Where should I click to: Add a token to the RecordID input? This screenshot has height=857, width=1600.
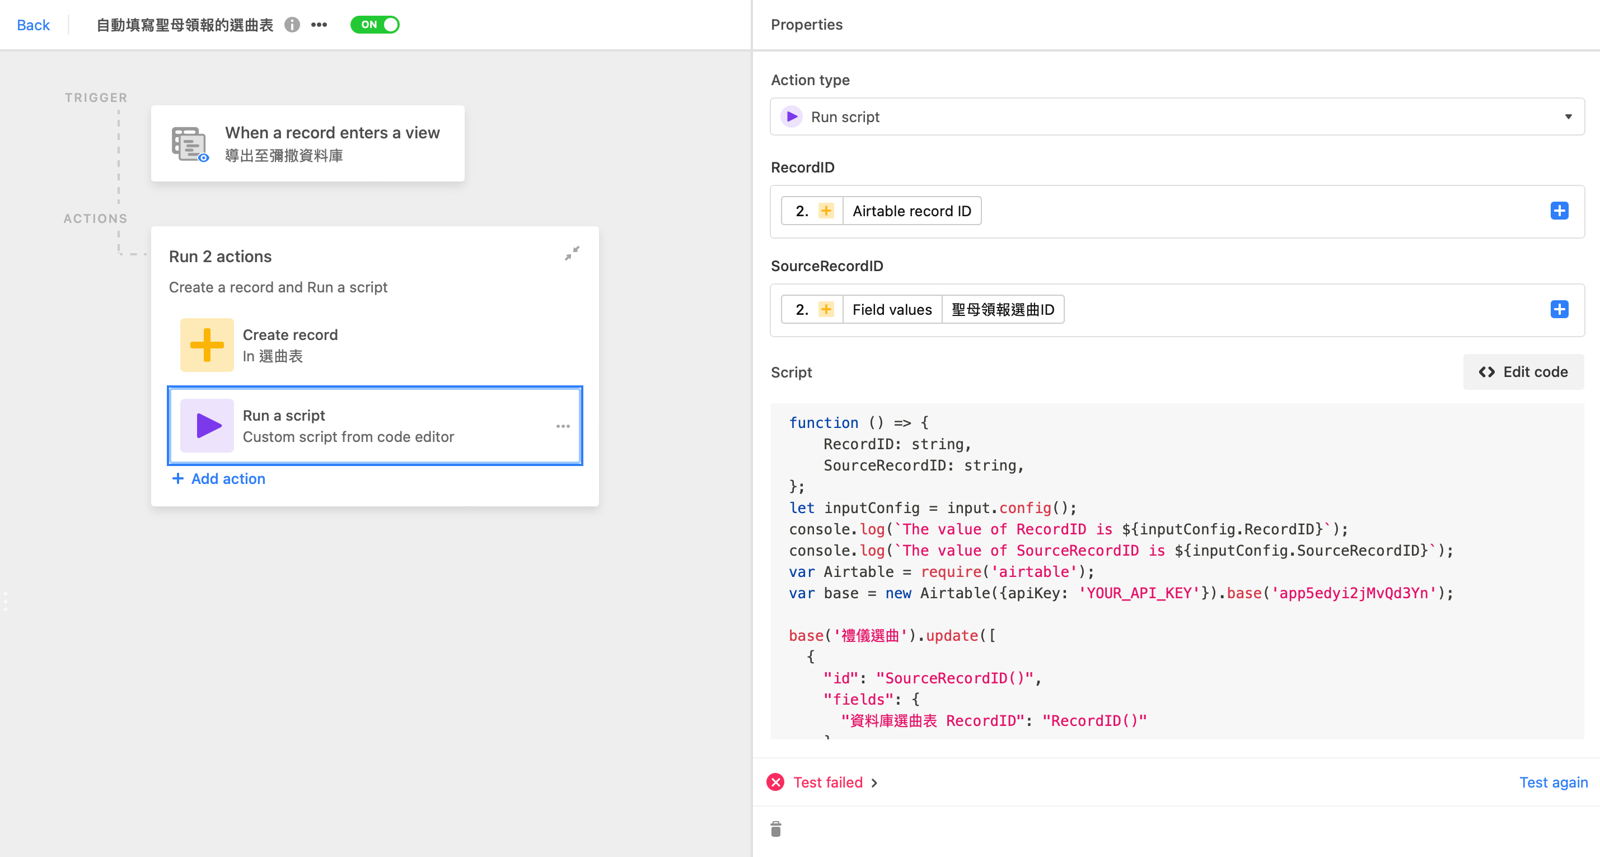[1559, 211]
